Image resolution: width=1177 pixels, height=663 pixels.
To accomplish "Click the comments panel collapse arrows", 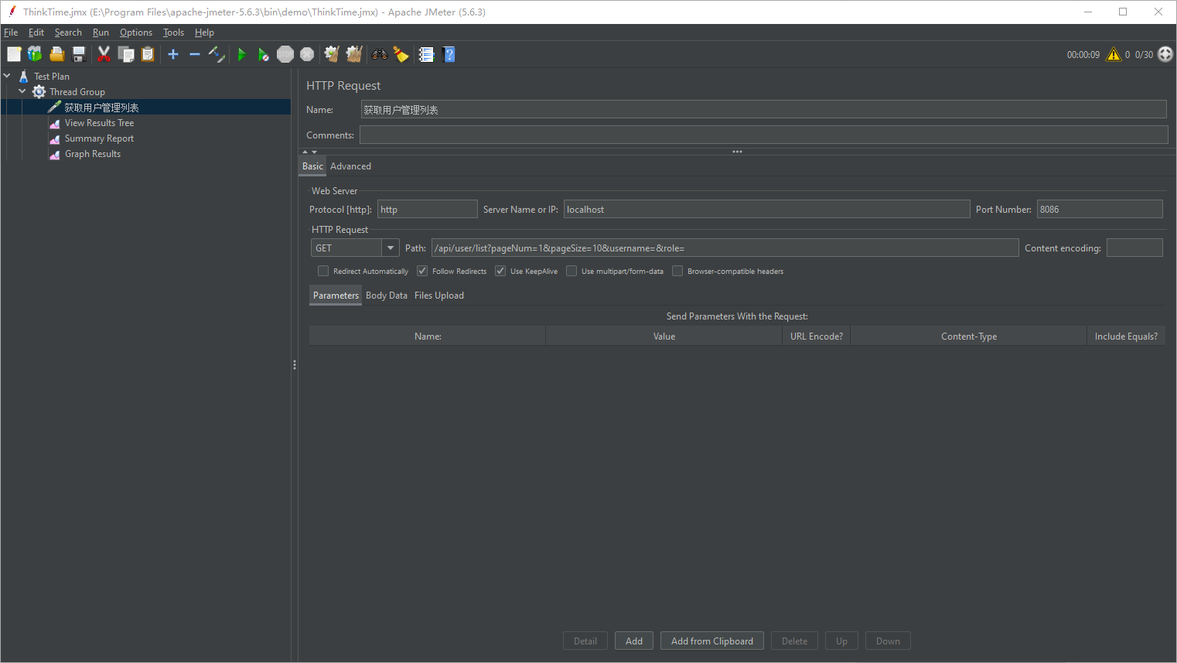I will 309,152.
